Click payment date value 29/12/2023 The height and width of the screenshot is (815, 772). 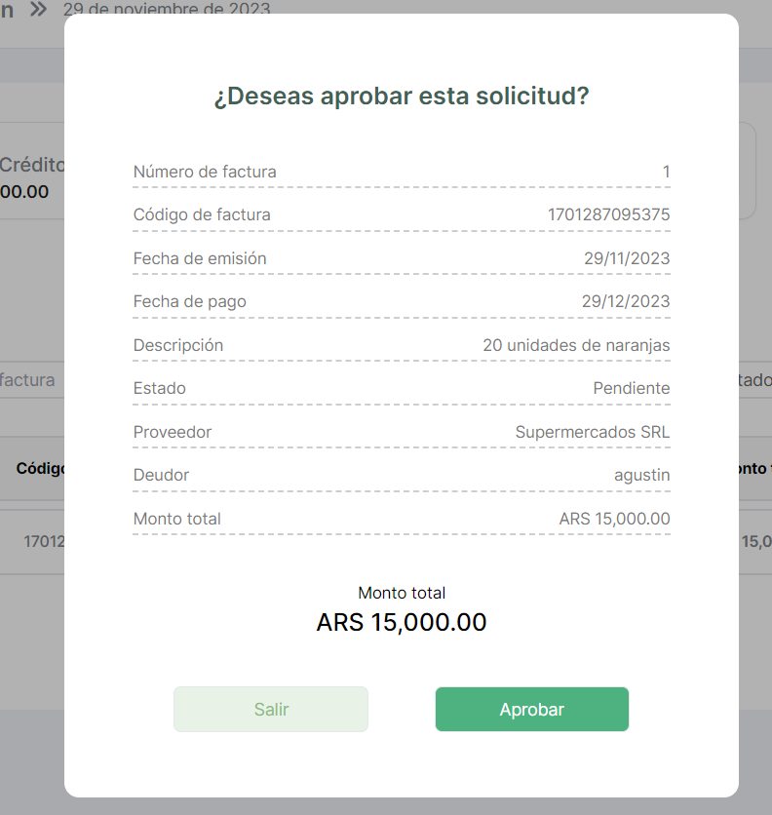(626, 301)
